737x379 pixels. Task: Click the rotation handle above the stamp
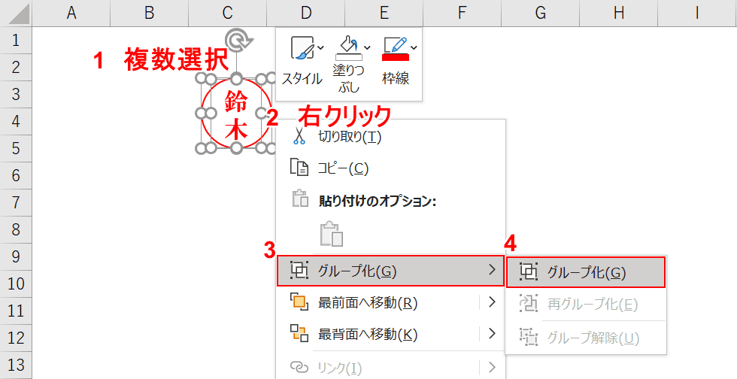click(236, 40)
